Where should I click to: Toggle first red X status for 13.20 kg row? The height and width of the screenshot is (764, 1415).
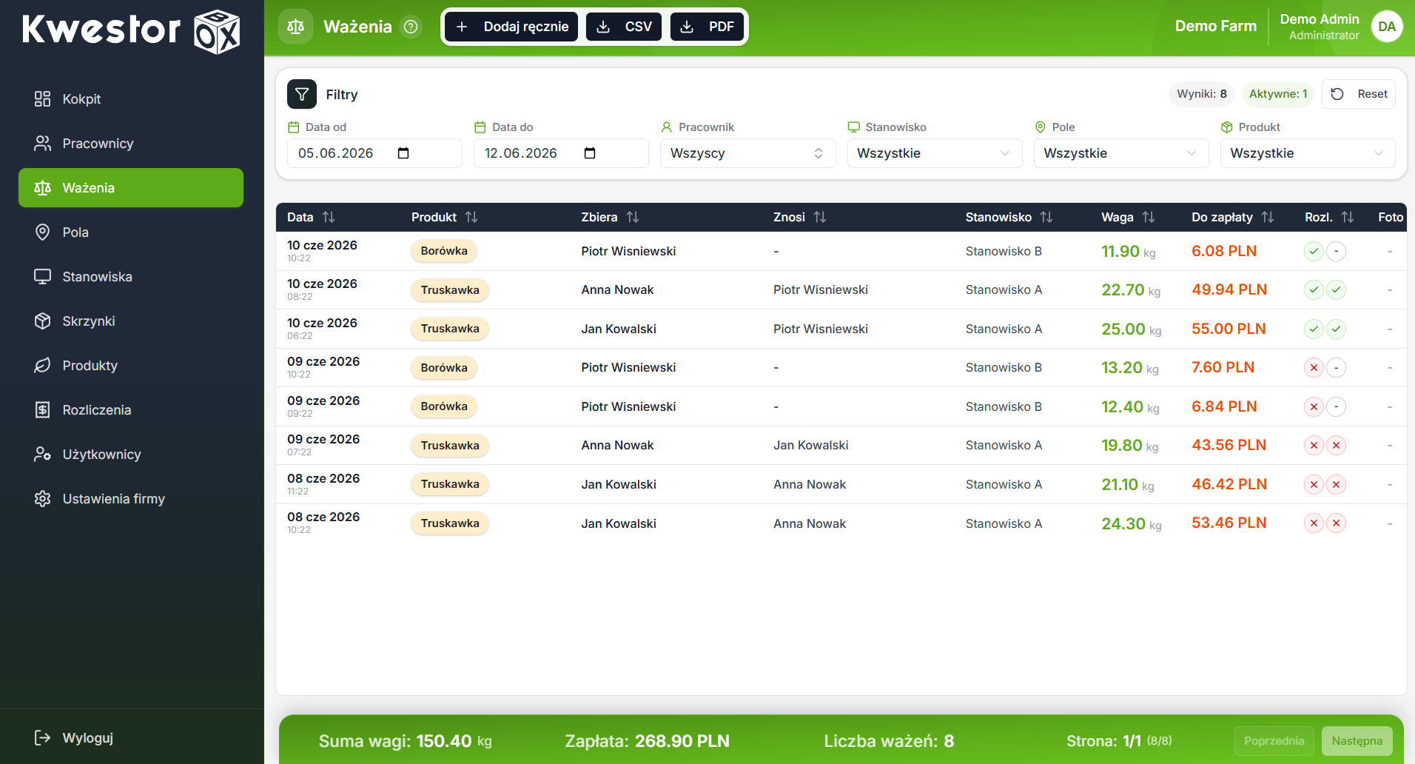coord(1314,368)
